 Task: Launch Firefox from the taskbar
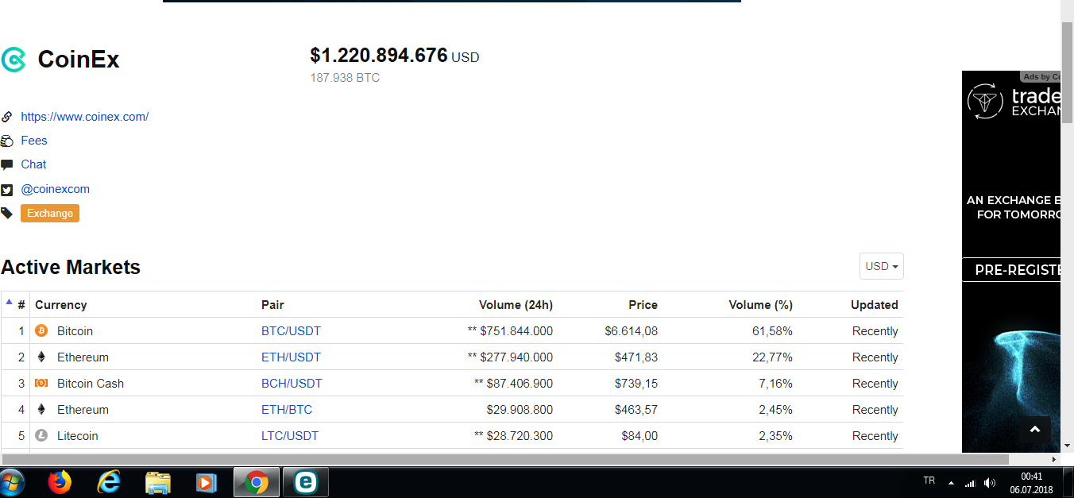(60, 482)
